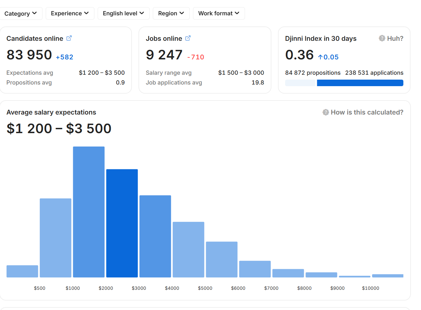Viewport: 421px width, 310px height.
Task: Select the histogram bar right of $10000
Action: click(x=388, y=276)
